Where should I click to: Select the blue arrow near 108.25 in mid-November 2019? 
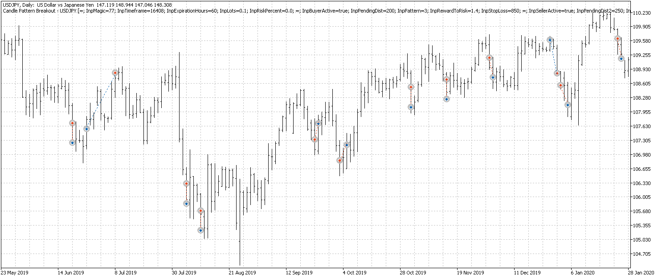click(446, 99)
